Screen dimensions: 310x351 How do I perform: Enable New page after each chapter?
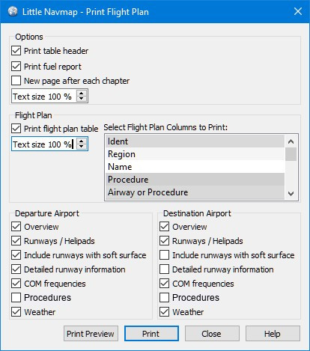[16, 81]
